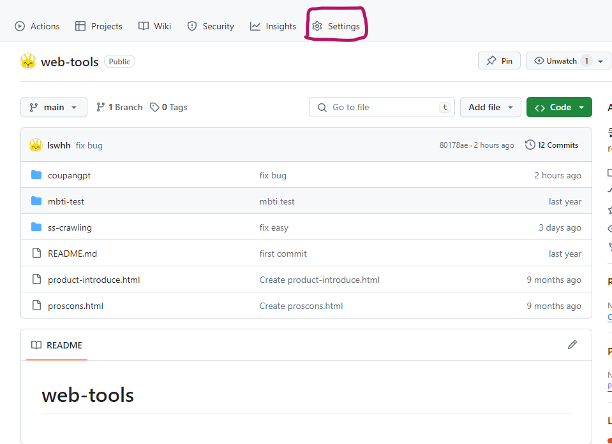Viewport: 612px width, 444px height.
Task: Open 'fix bug' commit on coupangpt row
Action: pyautogui.click(x=273, y=175)
